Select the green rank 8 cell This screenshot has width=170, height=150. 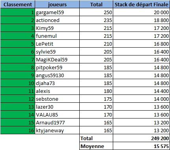click(18, 67)
